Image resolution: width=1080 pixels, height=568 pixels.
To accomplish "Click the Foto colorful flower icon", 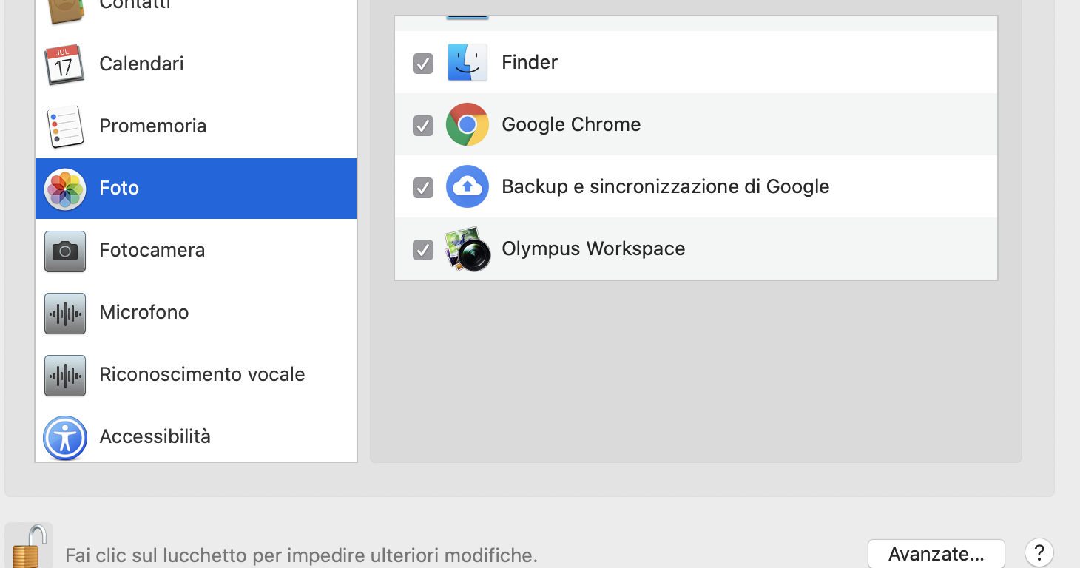I will (65, 189).
